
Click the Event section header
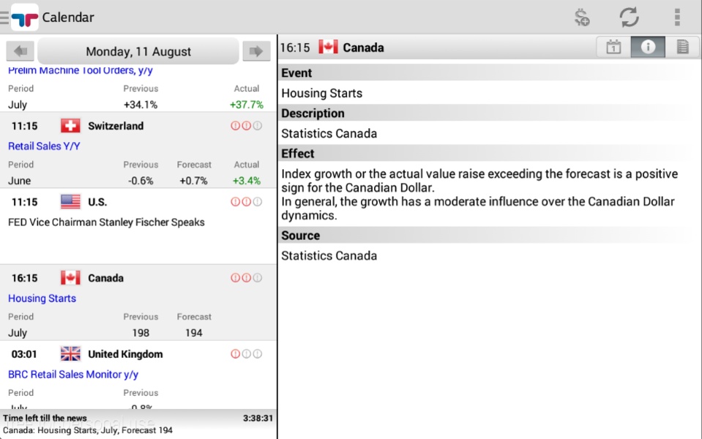coord(489,73)
